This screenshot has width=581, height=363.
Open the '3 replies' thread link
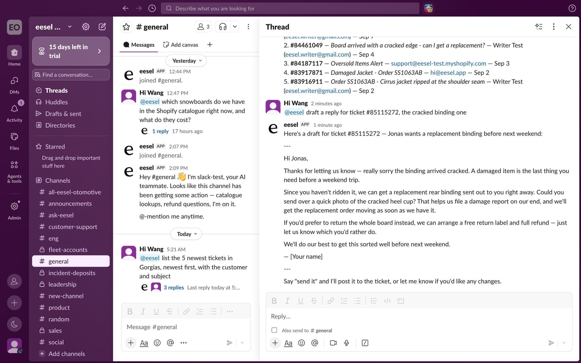(174, 288)
